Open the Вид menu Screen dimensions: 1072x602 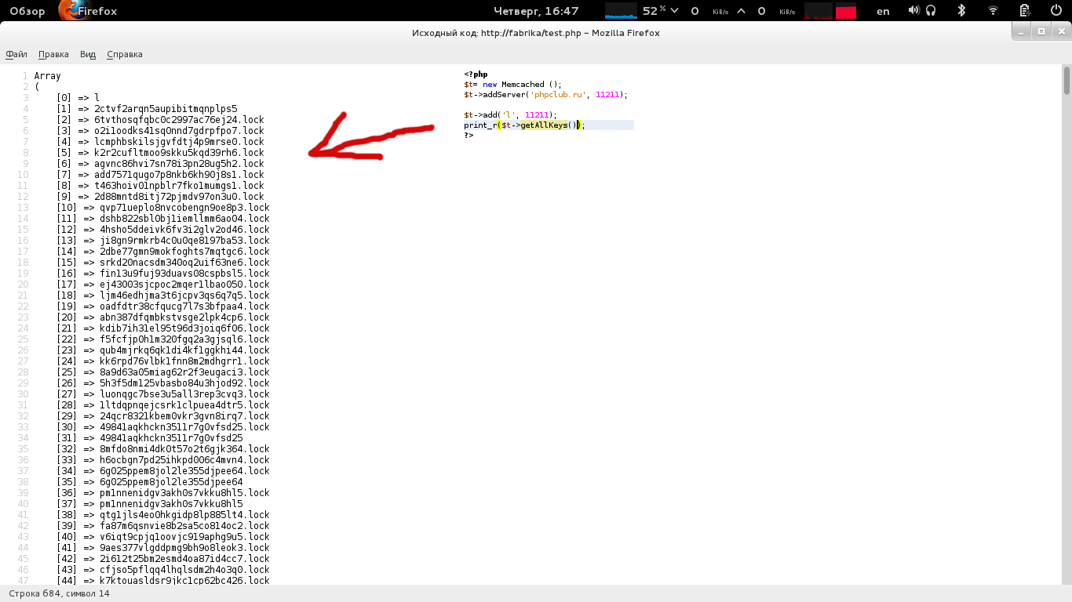[x=88, y=54]
